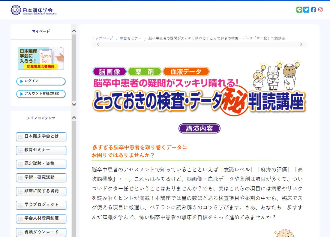330x237 pixels.
Task: Open the Instagram social icon
Action: (320, 10)
